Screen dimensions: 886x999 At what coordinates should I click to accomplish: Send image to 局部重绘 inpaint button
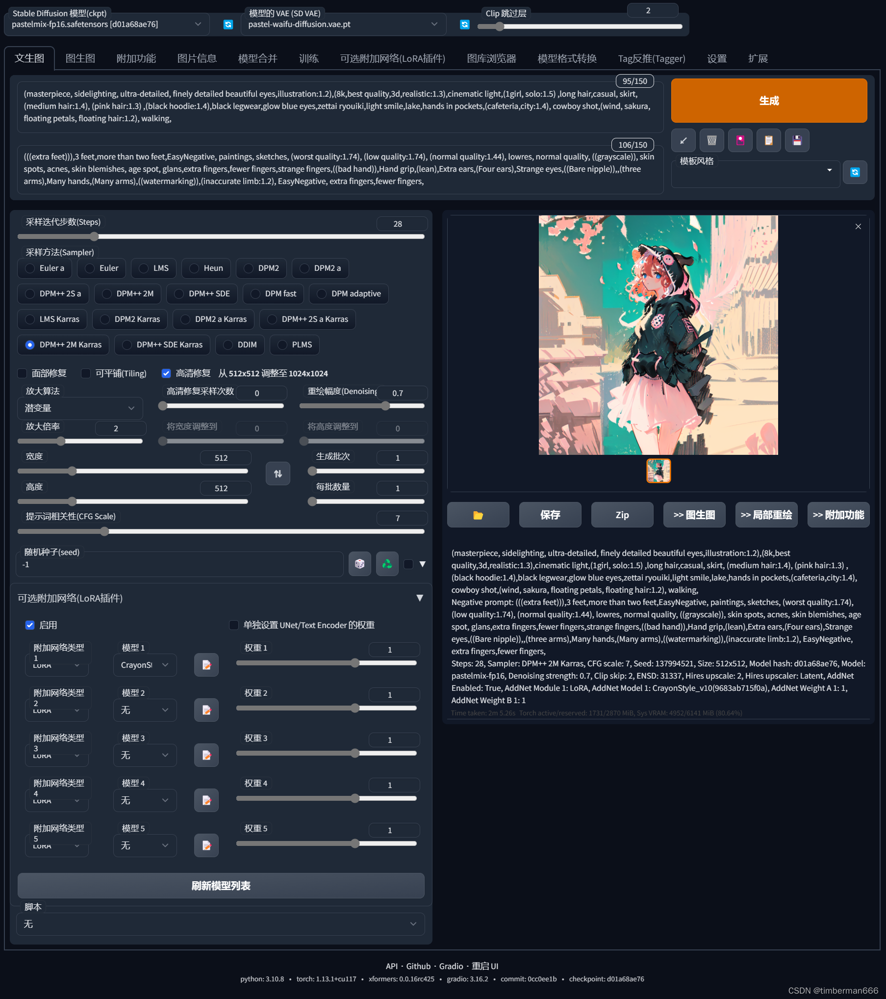click(766, 515)
